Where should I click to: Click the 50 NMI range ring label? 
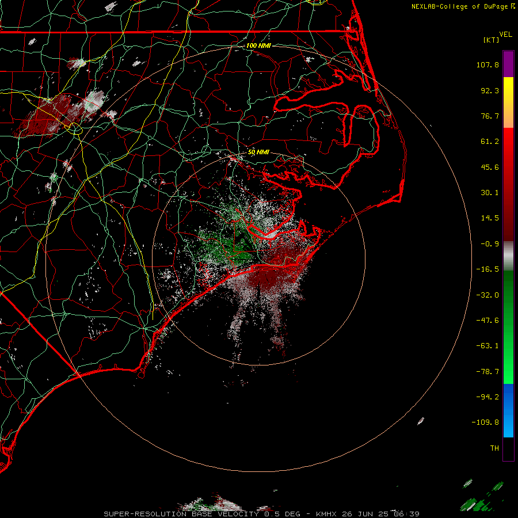(x=258, y=152)
